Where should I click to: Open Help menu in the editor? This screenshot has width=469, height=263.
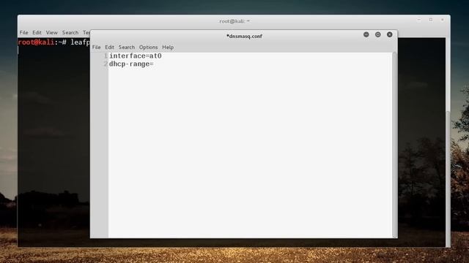pos(168,47)
